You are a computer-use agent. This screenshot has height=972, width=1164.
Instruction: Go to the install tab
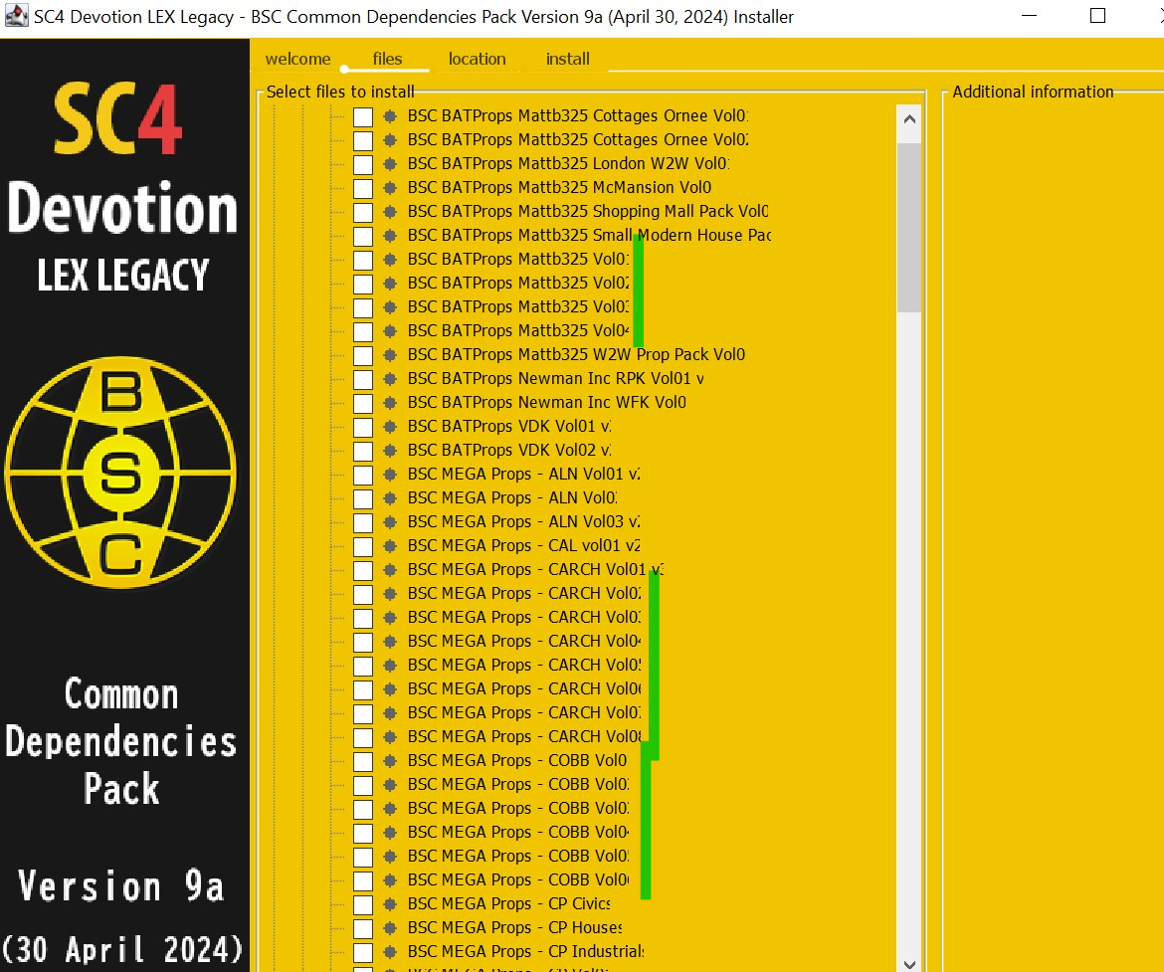pyautogui.click(x=568, y=59)
